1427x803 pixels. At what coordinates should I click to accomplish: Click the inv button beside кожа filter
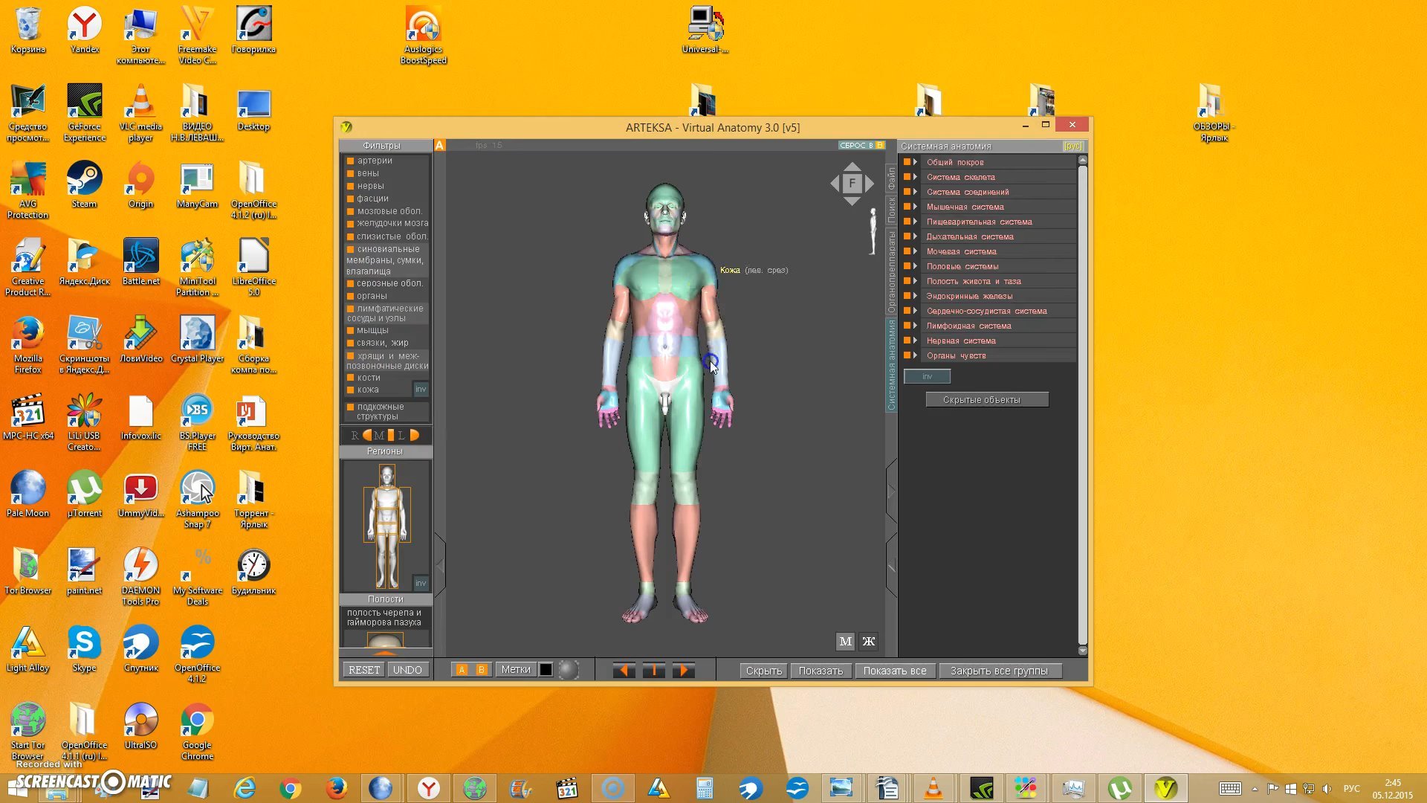[421, 390]
